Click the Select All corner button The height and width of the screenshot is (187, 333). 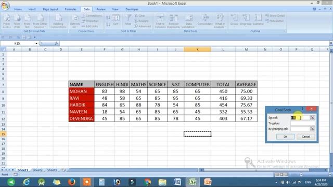pos(3,49)
